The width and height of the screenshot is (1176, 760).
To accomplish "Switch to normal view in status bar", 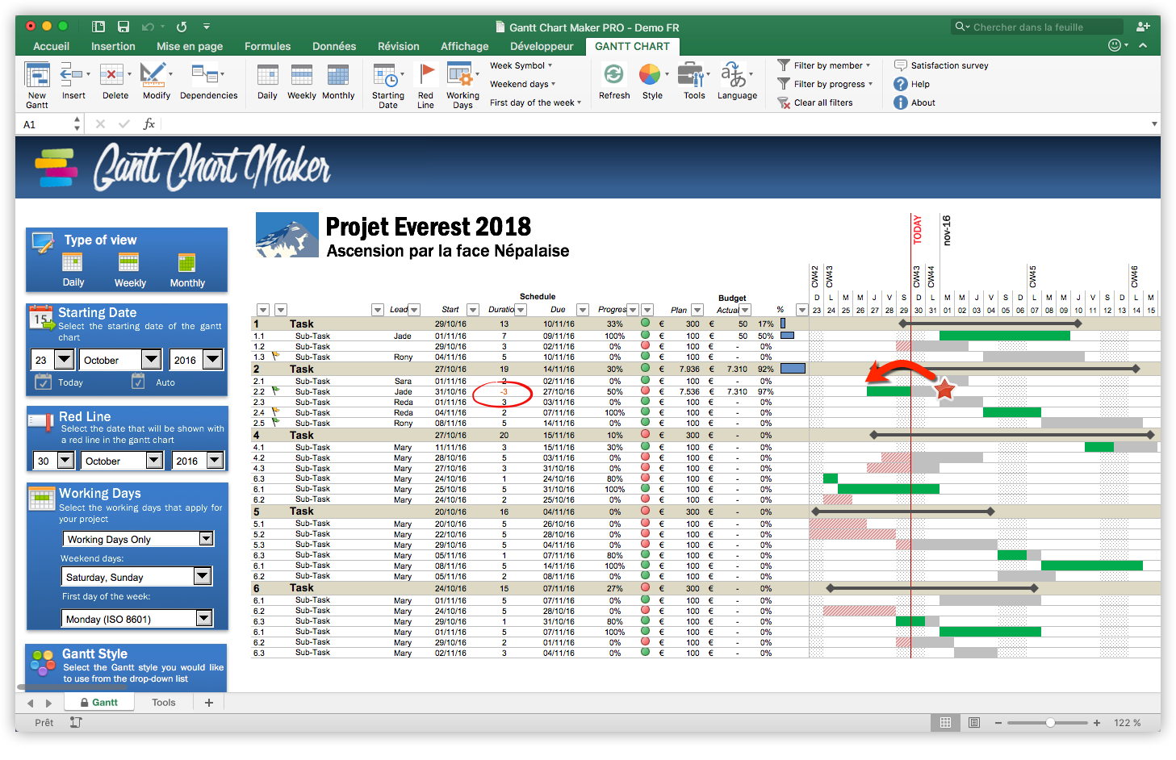I will 945,722.
